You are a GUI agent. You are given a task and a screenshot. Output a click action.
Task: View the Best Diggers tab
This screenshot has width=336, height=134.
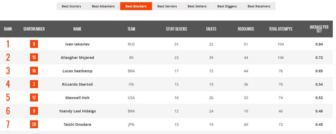pos(227,6)
